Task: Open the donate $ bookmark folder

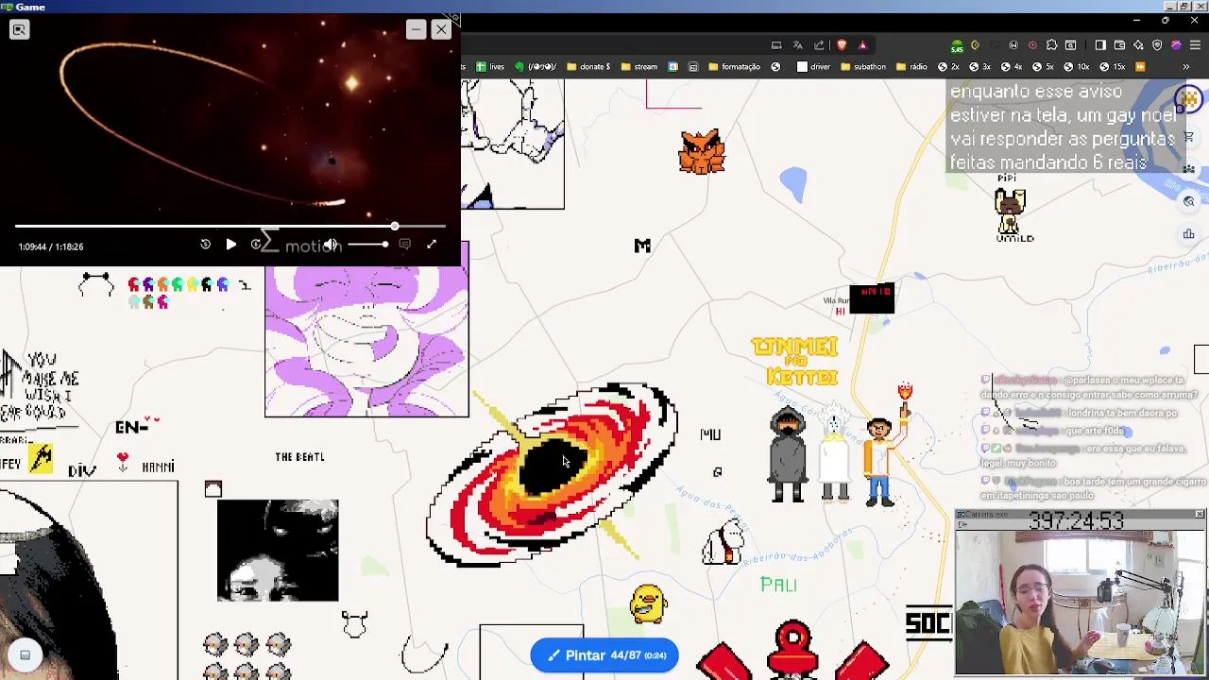Action: (x=587, y=66)
